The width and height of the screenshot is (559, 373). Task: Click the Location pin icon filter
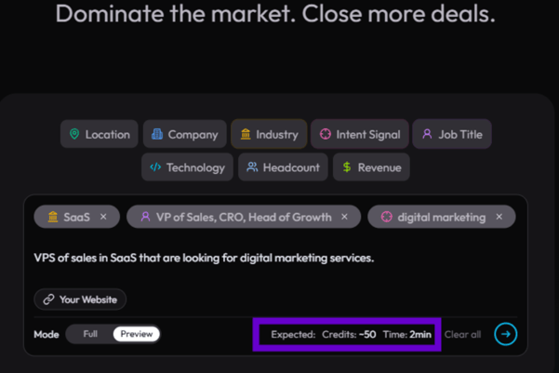[x=100, y=134]
